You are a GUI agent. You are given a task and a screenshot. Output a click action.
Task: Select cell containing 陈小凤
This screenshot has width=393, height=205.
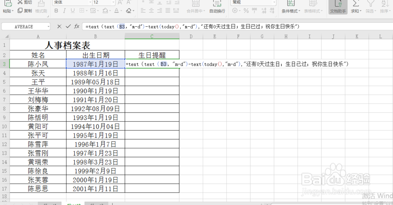[38, 64]
